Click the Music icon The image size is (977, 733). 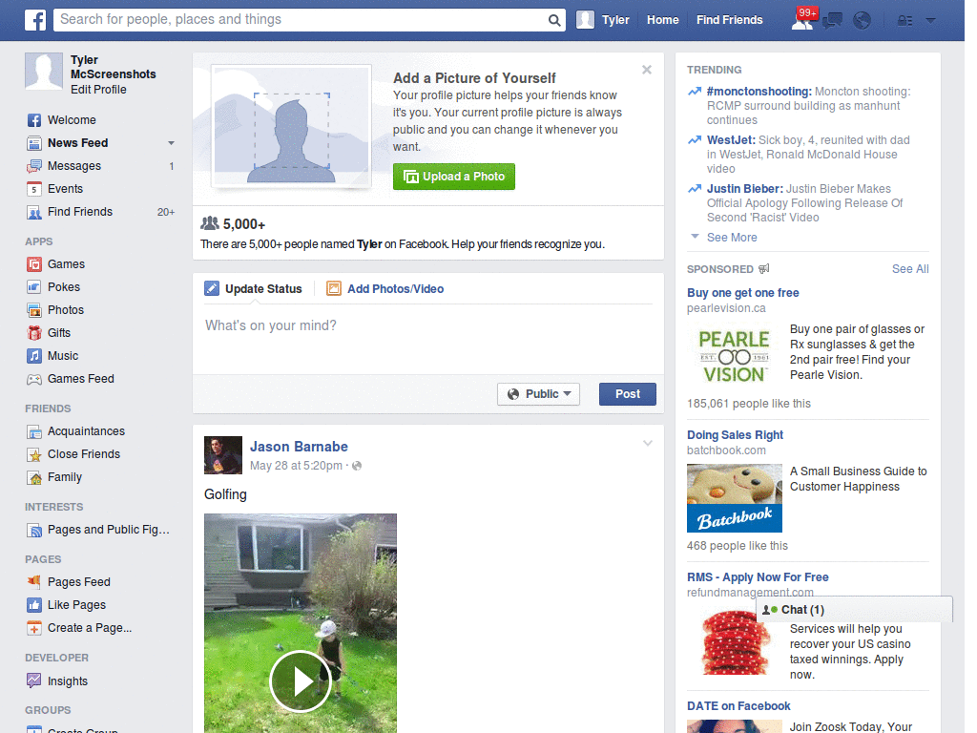[x=34, y=356]
